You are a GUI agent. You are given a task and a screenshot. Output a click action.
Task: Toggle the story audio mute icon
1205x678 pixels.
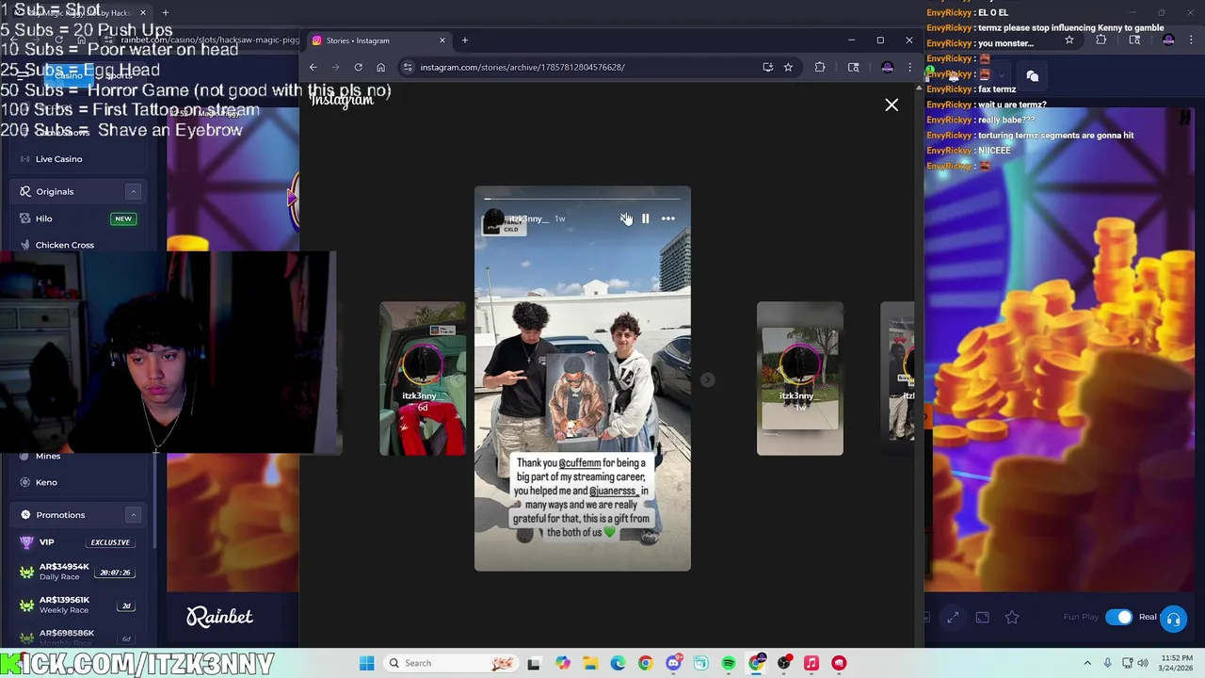625,218
